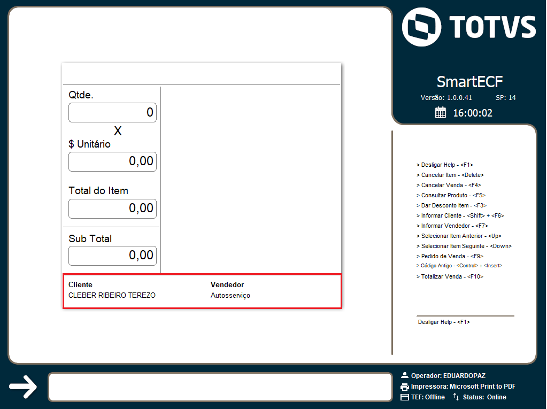
Task: Click the Sub Total value field
Action: [x=112, y=256]
